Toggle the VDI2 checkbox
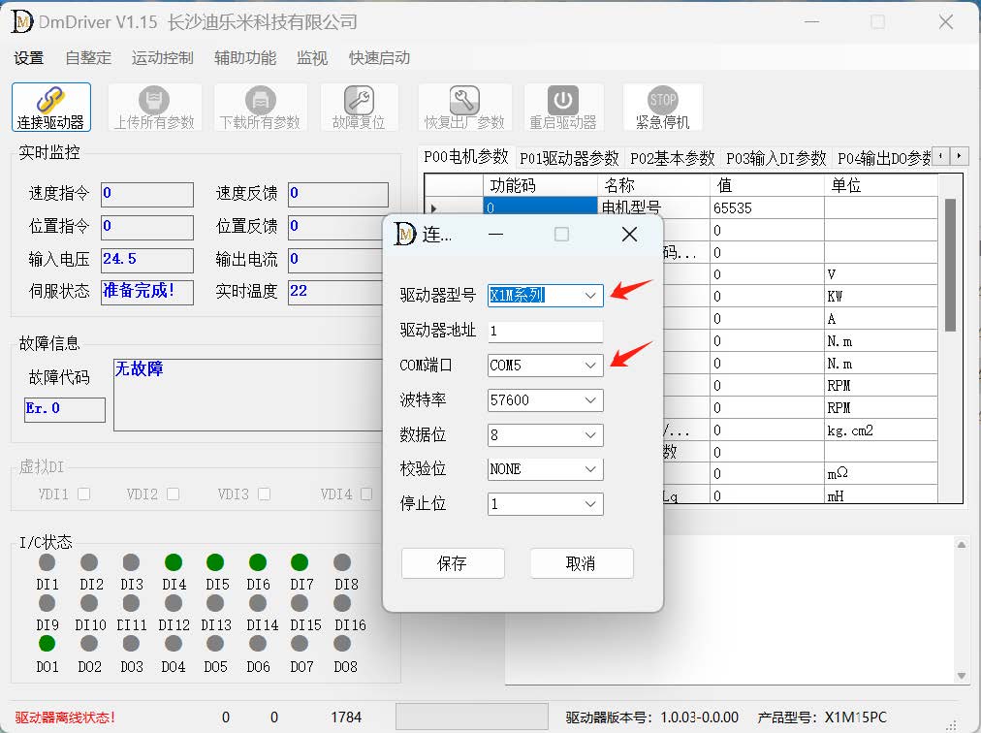Image resolution: width=981 pixels, height=733 pixels. pos(174,494)
